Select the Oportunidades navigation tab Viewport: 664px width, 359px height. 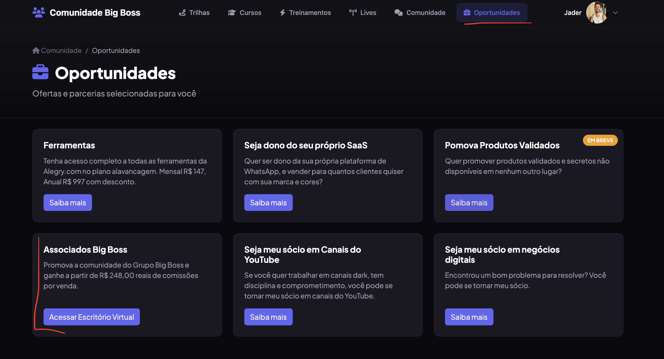click(492, 13)
